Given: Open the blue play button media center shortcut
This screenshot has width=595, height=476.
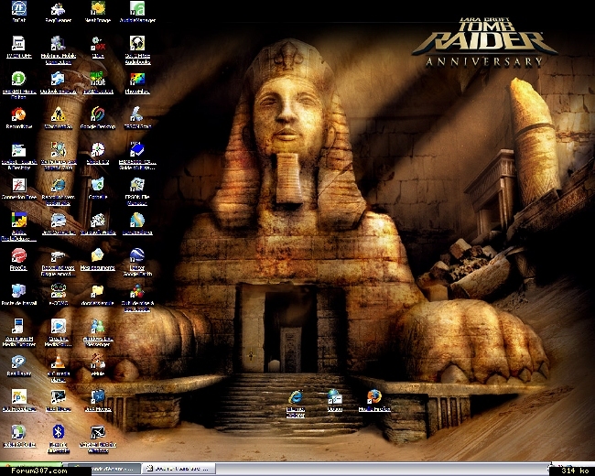Looking at the screenshot, I should [x=58, y=333].
